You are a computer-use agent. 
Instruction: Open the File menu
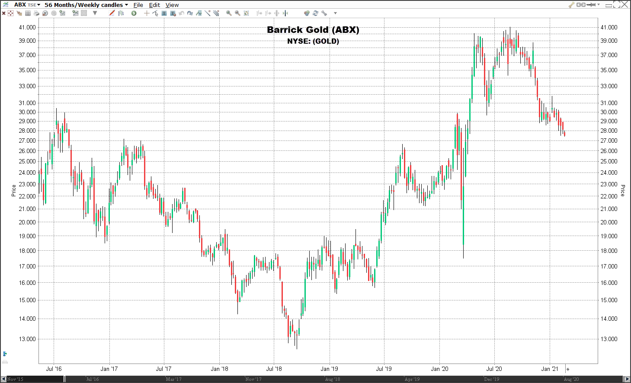138,5
